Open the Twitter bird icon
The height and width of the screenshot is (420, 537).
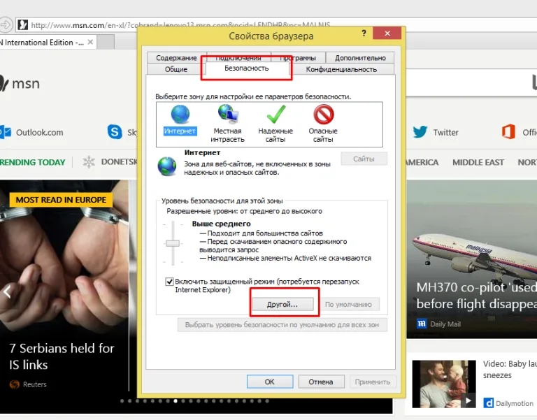[420, 132]
